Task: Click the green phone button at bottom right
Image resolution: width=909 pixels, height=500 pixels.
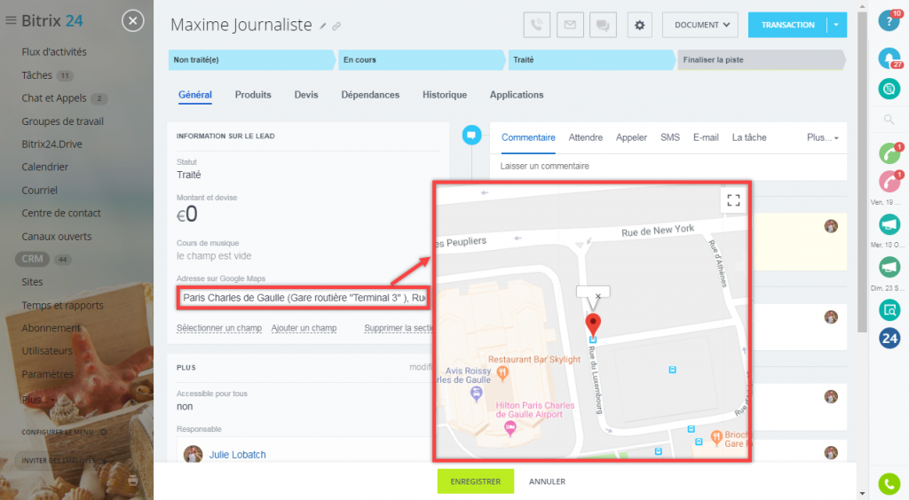Action: (889, 484)
